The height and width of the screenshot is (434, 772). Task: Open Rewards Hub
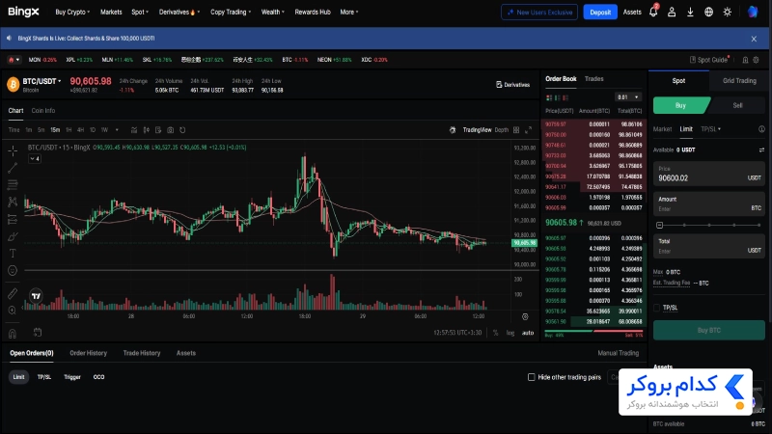point(313,12)
